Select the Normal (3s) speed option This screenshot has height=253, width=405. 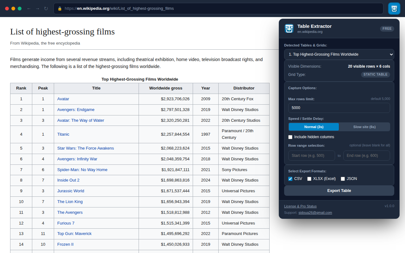[314, 127]
